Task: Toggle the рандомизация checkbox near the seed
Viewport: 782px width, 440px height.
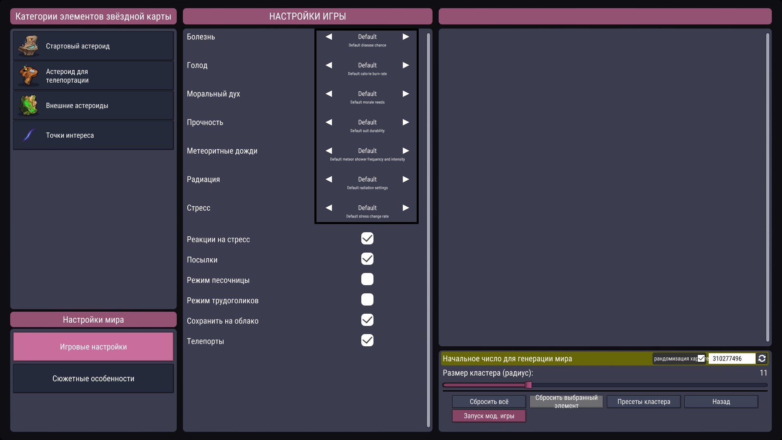Action: point(701,358)
